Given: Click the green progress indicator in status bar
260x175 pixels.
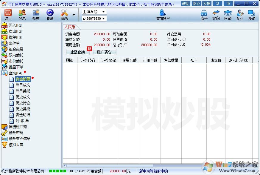Looking at the screenshot, I should pyautogui.click(x=57, y=171).
